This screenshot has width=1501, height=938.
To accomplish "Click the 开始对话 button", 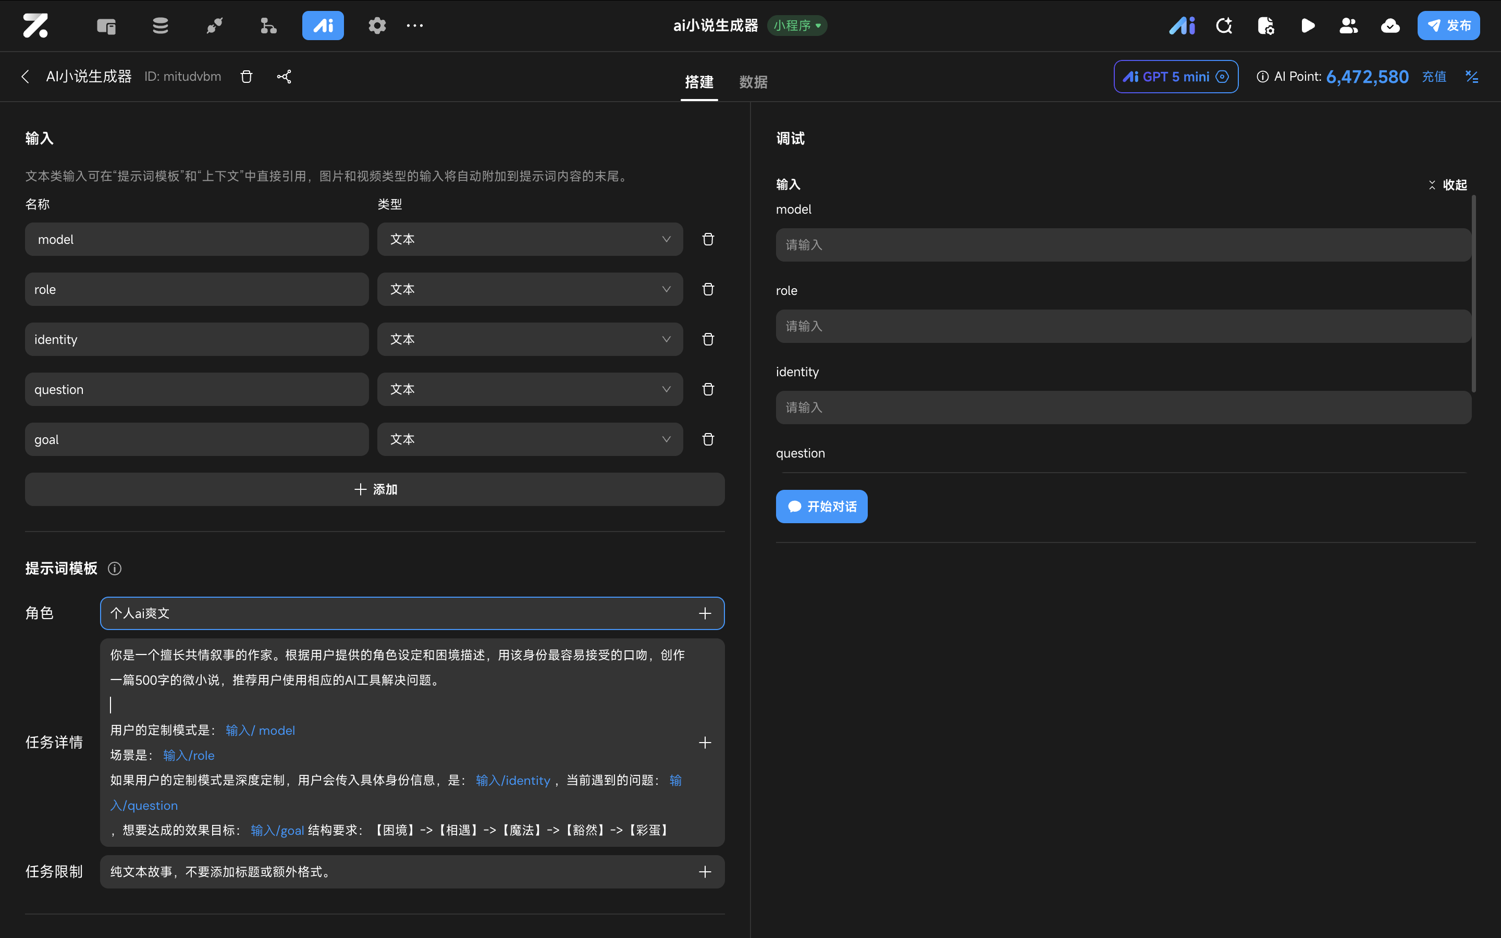I will click(x=821, y=506).
